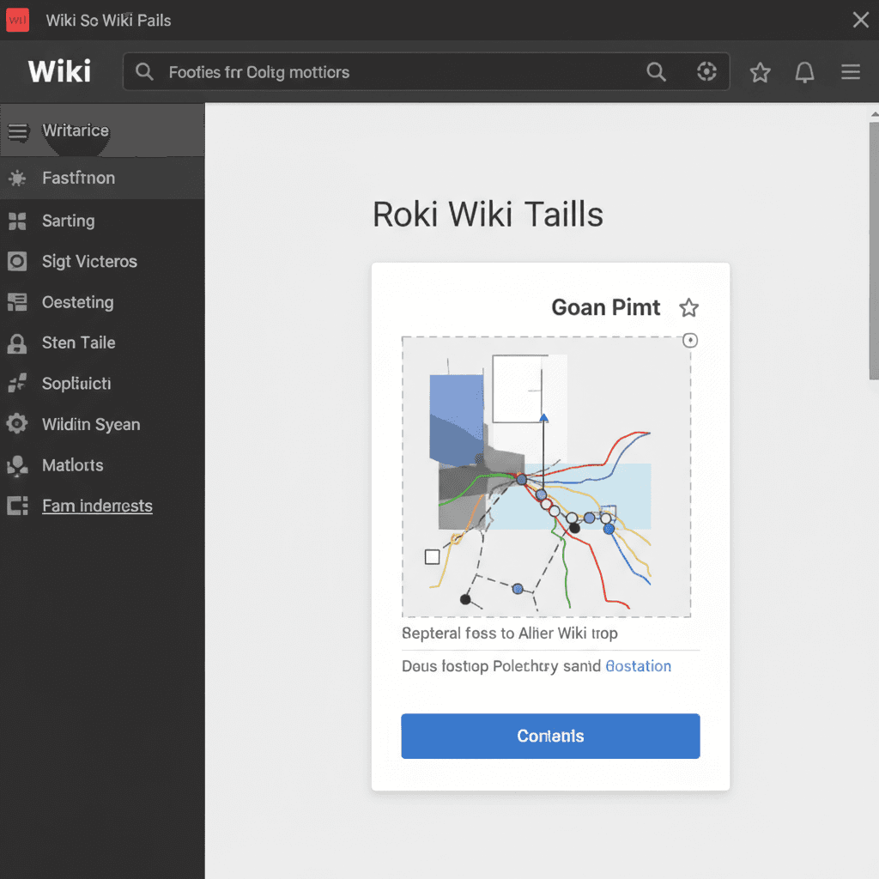Screen dimensions: 879x879
Task: Open the Fam indenests link
Action: click(x=97, y=506)
